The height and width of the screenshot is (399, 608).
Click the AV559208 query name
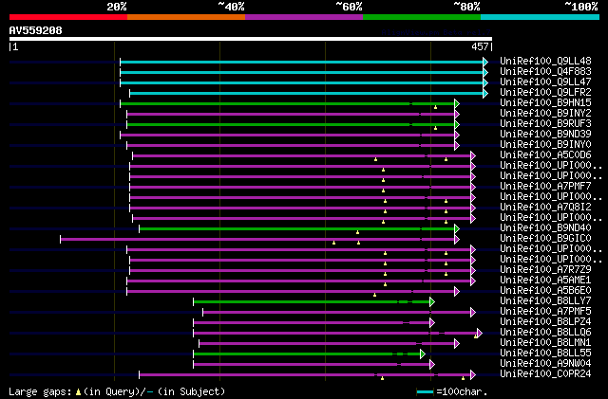36,30
